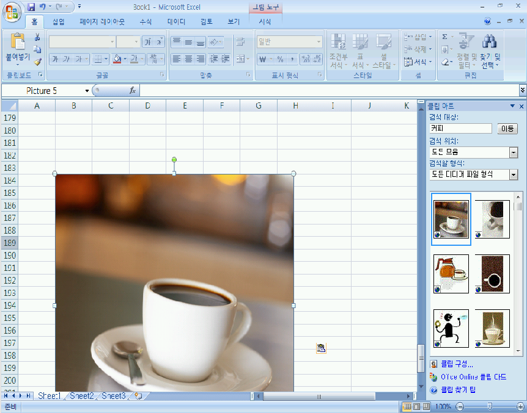Click the 이동 search button
Screen dimensions: 527x413
(507, 129)
